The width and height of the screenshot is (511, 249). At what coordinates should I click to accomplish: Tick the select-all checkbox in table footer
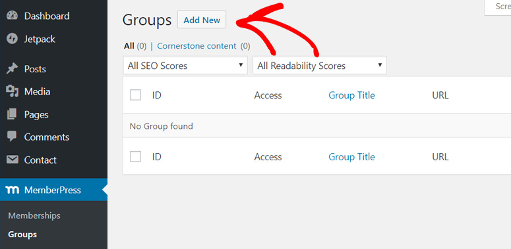[135, 156]
